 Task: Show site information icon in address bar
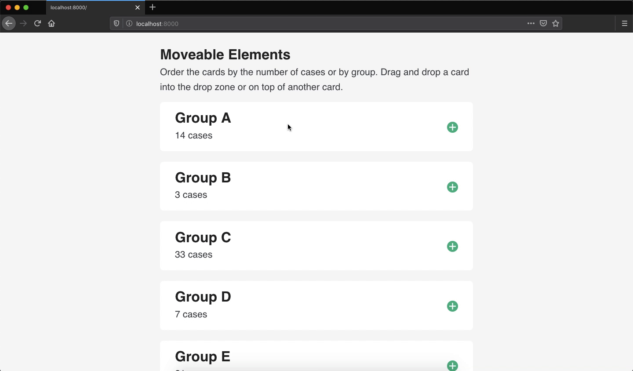tap(129, 24)
